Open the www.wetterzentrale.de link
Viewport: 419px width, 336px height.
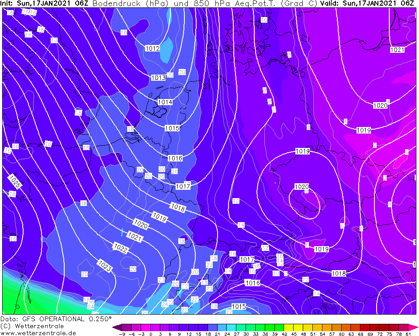38,333
